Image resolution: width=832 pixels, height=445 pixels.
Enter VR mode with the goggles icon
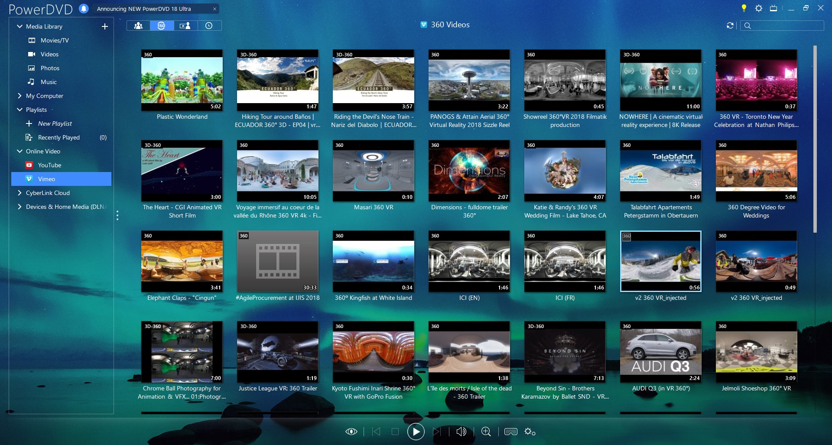point(511,432)
